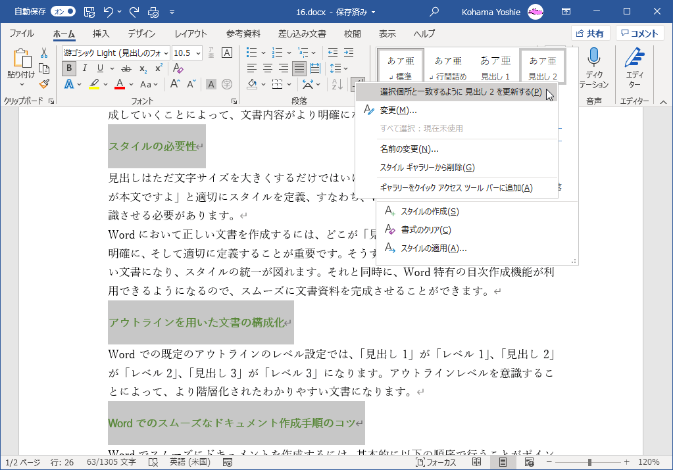Cut selection with the scissors icon
Image resolution: width=673 pixels, height=470 pixels.
44,53
